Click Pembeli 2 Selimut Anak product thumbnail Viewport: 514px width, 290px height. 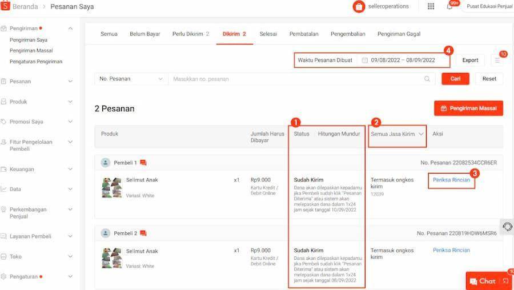coord(111,258)
